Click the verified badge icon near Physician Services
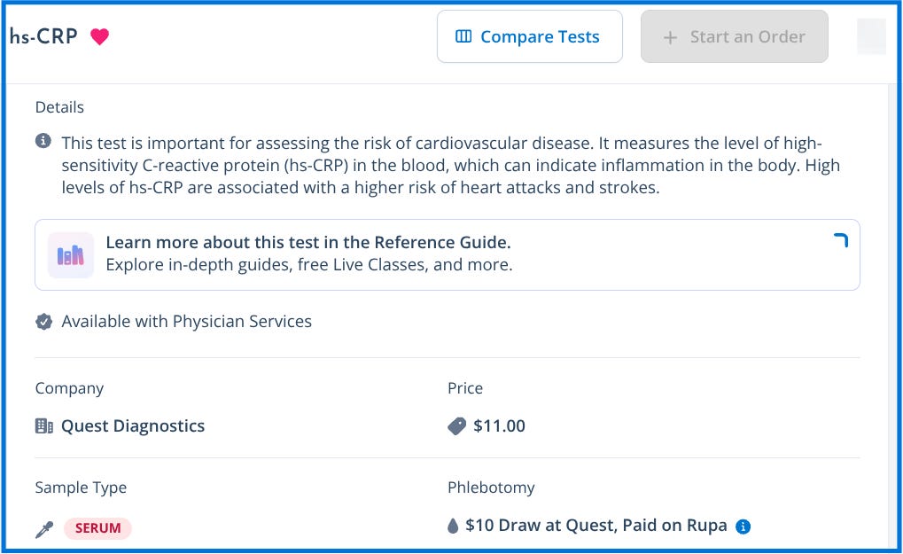903x554 pixels. point(43,322)
